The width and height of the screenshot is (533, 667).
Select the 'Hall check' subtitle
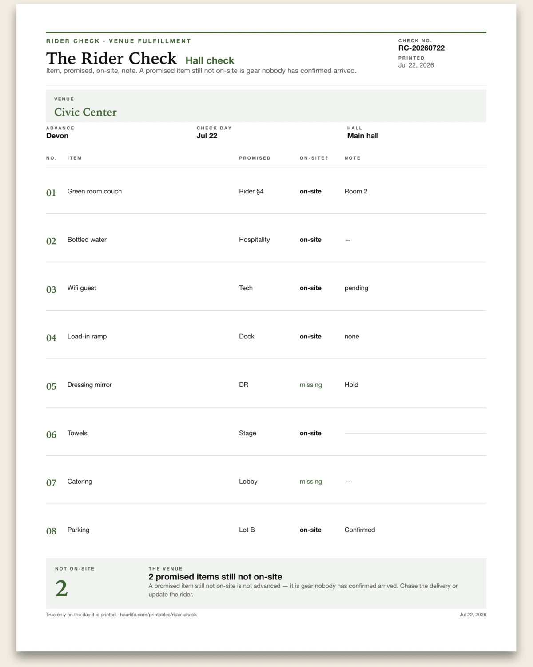point(210,60)
